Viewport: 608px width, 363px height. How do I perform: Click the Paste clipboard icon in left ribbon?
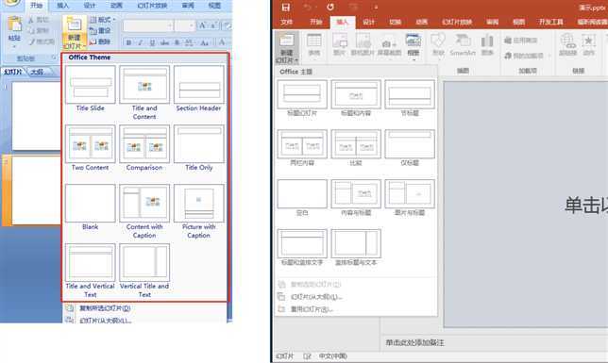pyautogui.click(x=14, y=29)
